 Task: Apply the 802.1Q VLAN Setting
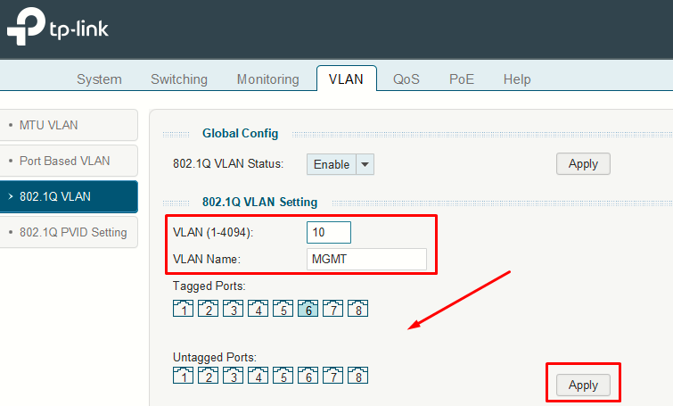pos(583,385)
